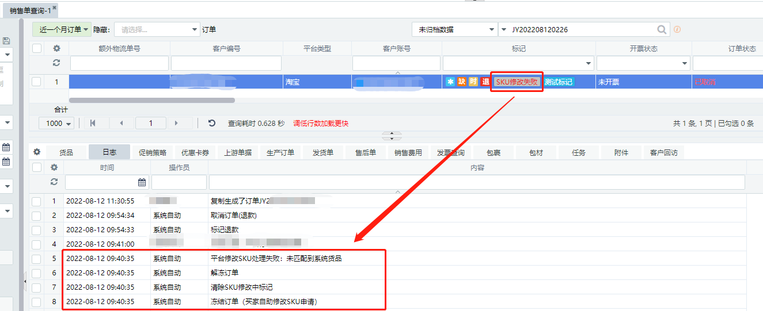This screenshot has width=763, height=311.
Task: Click the orange info icon beside search
Action: (677, 29)
